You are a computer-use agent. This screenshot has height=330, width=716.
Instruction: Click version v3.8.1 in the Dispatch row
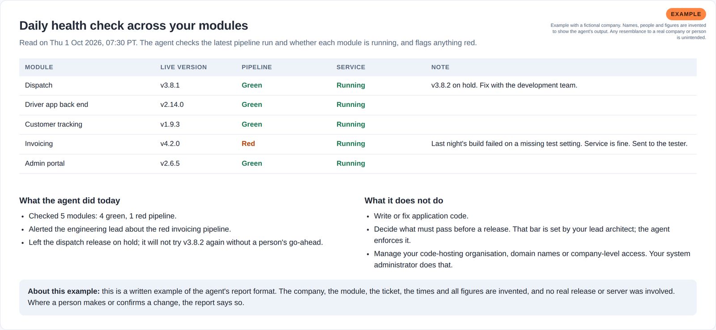(x=170, y=85)
